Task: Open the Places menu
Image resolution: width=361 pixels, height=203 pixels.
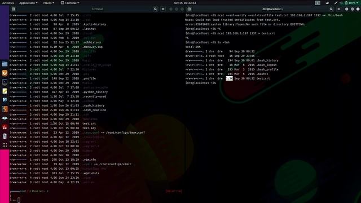Action: [49, 3]
